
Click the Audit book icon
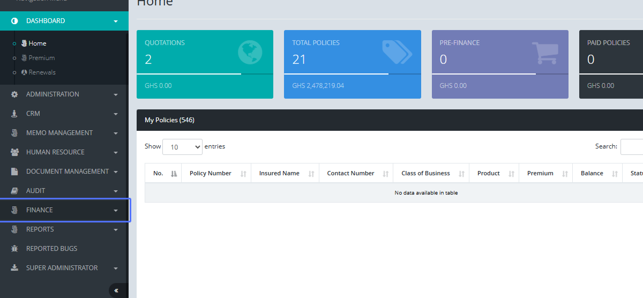click(x=14, y=191)
